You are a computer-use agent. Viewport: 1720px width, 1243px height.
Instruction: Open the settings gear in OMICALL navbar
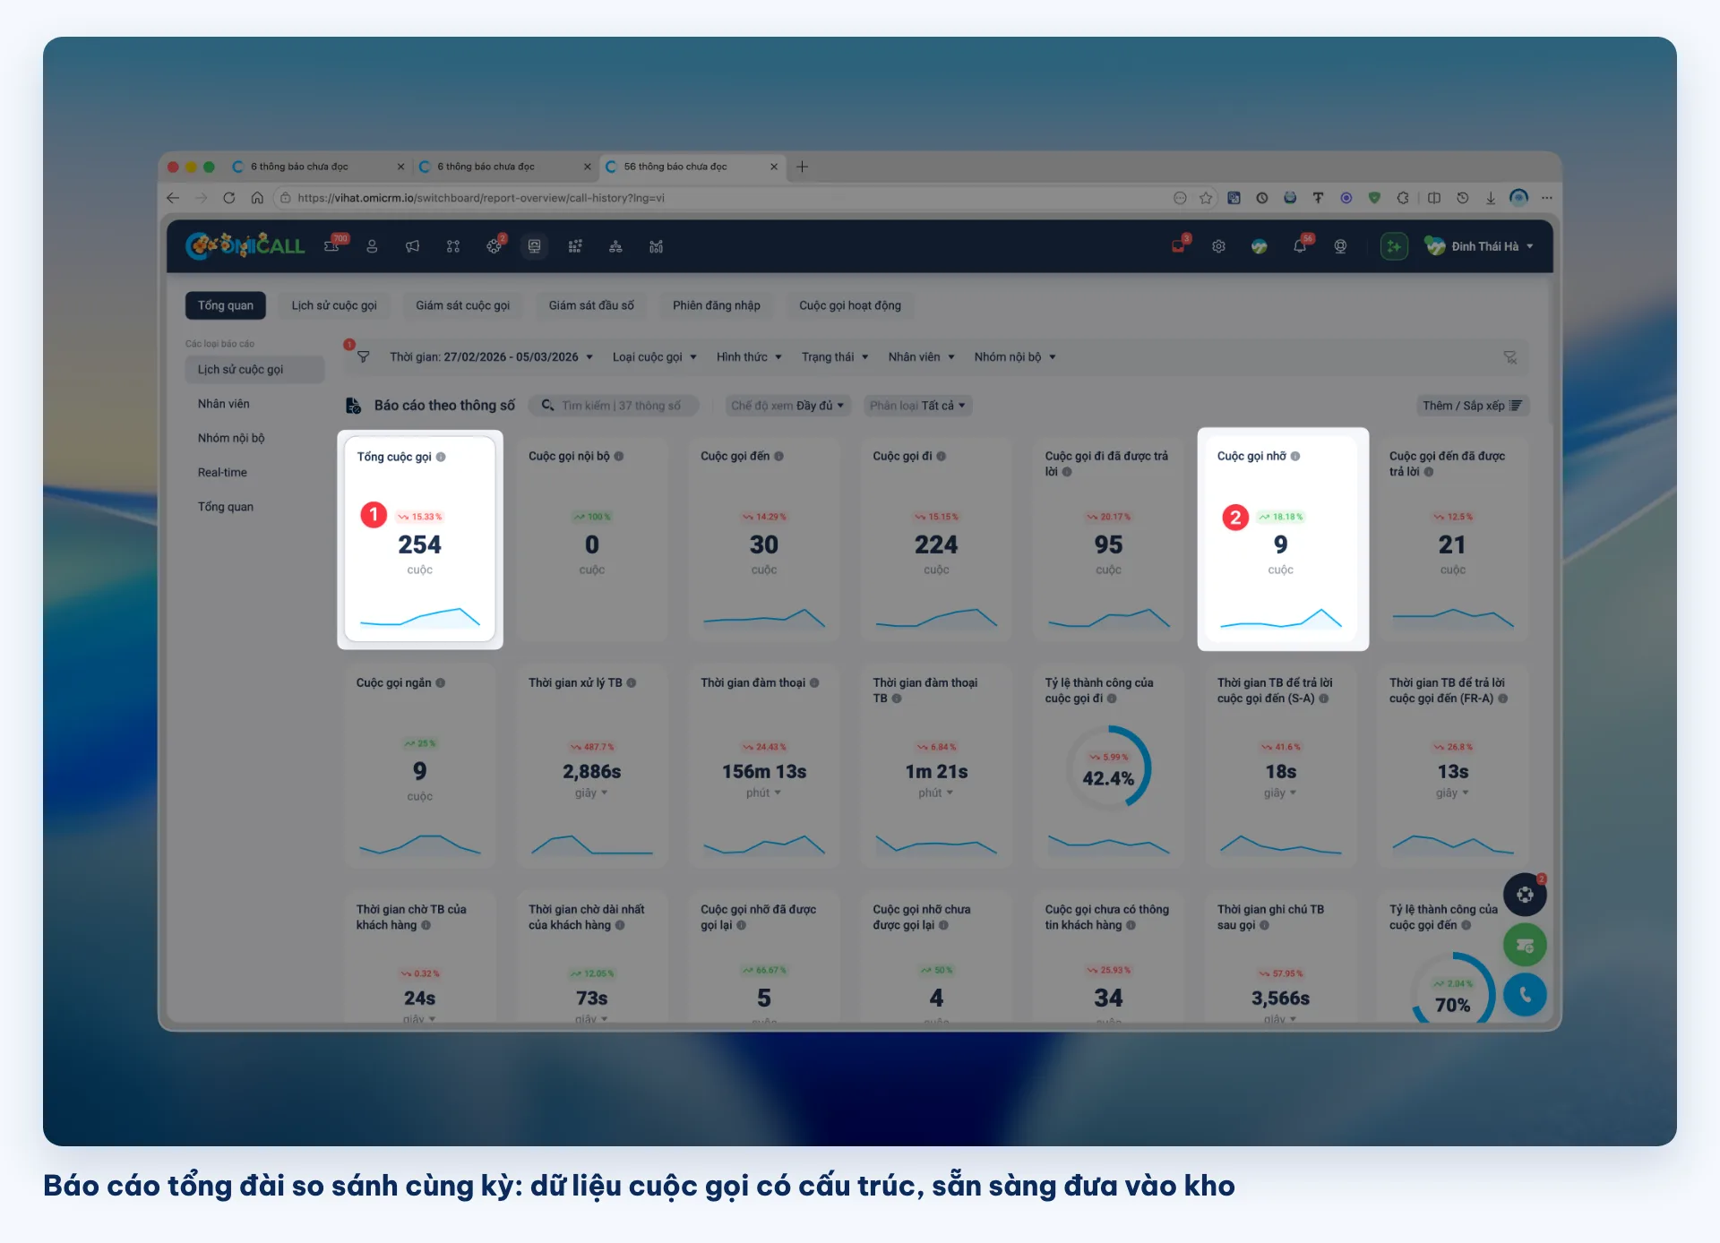(1218, 246)
